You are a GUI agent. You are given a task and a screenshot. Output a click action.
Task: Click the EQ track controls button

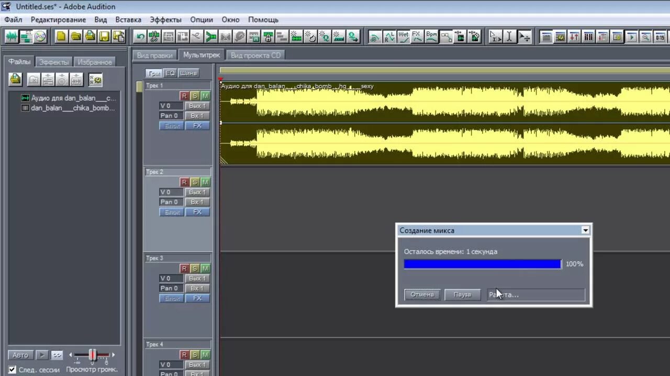coord(170,73)
